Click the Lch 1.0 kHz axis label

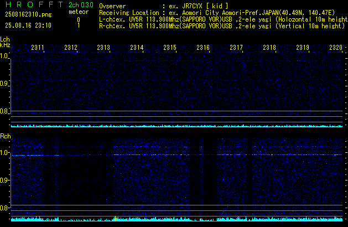click(x=4, y=56)
